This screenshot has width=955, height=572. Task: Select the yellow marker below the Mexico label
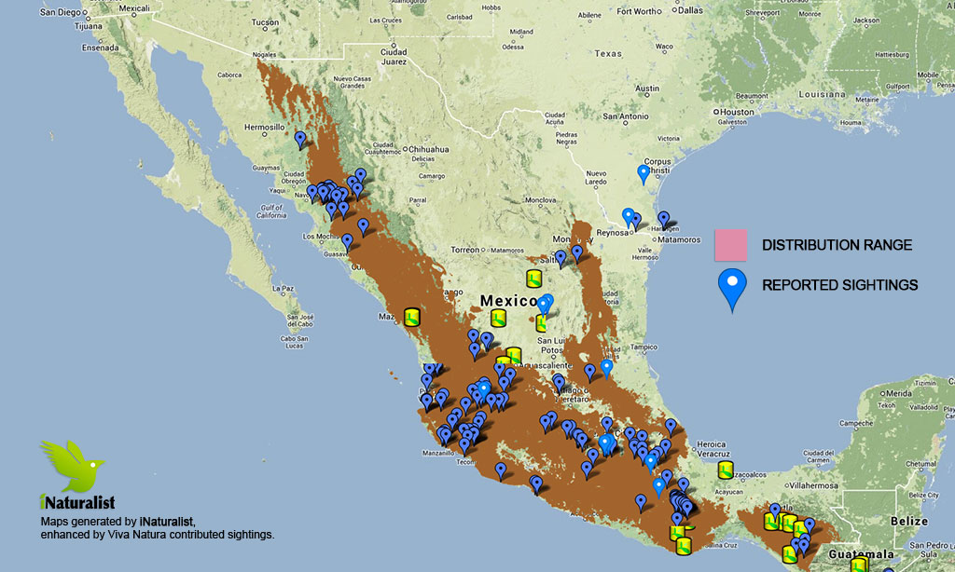[x=499, y=319]
